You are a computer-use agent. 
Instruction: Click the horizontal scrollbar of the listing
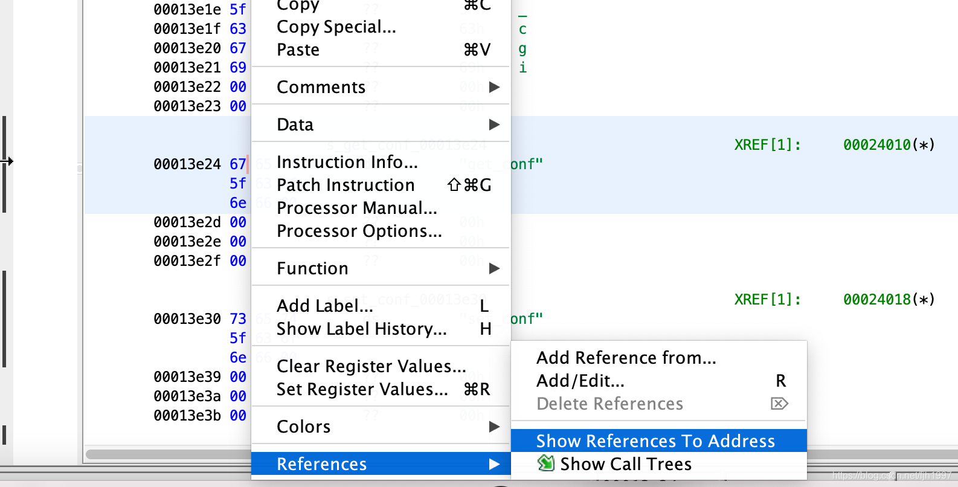[x=169, y=454]
